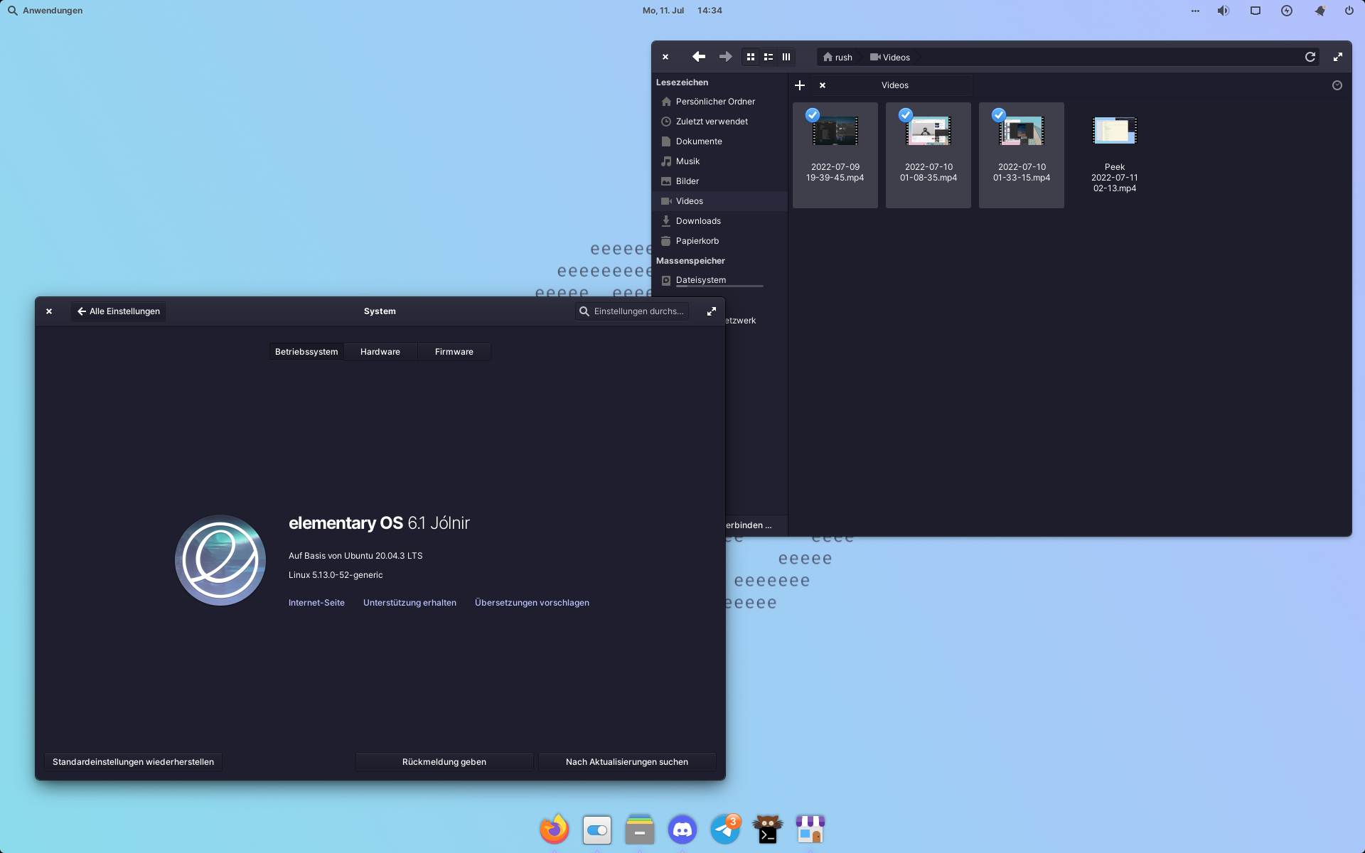Collapse the Lesezeichen section
The image size is (1365, 853).
682,82
